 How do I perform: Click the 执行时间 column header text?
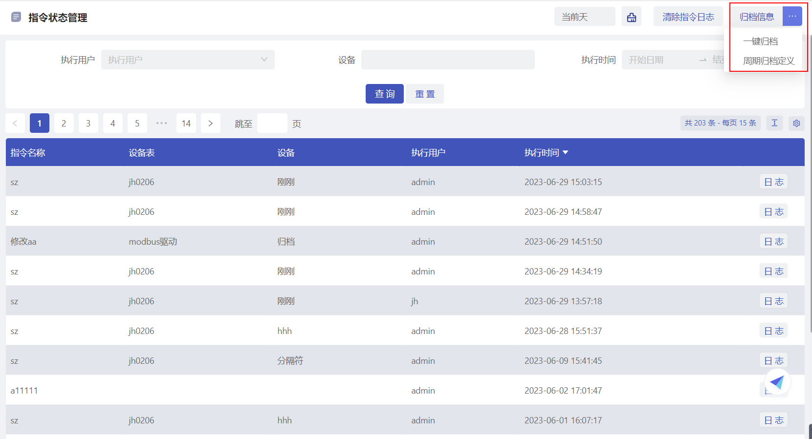click(542, 152)
